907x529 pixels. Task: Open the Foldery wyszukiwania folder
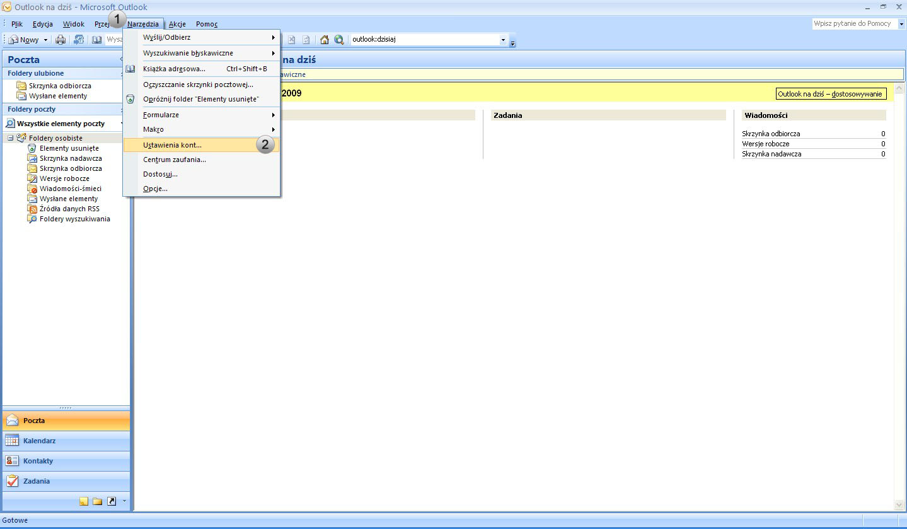coord(74,219)
